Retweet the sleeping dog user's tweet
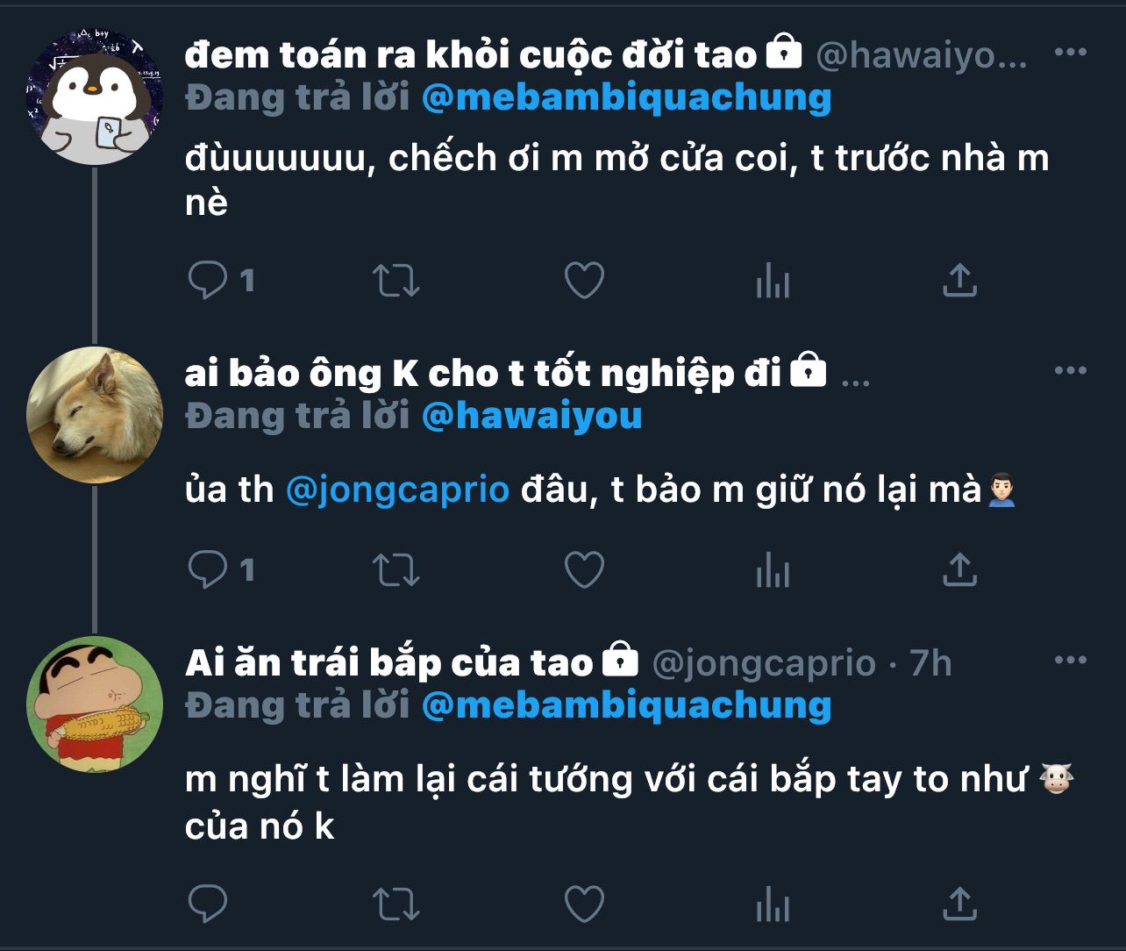This screenshot has width=1126, height=951. coord(396,570)
